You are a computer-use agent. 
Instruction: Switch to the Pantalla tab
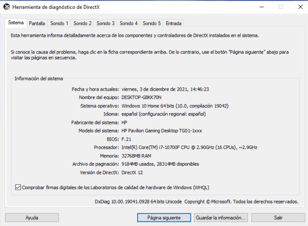click(x=37, y=23)
